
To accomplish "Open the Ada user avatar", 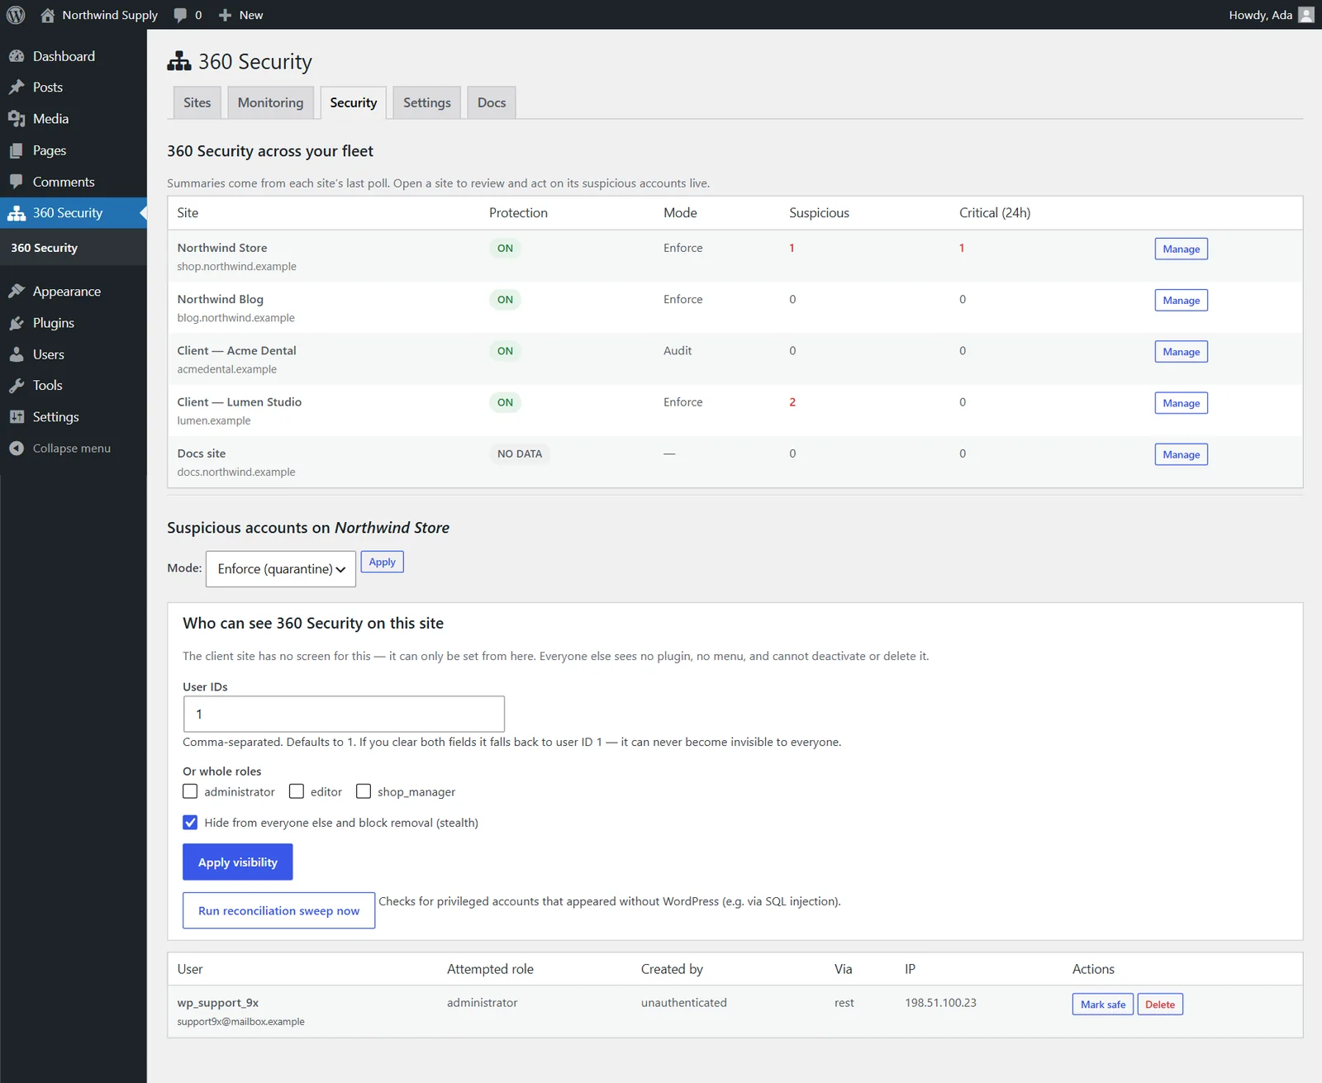I will [x=1306, y=15].
